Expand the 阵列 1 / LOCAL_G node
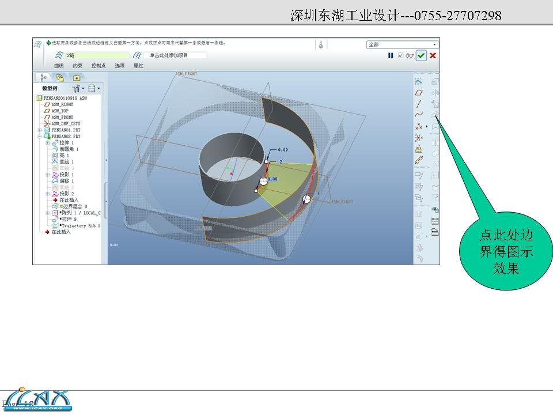Screen dimensions: 553x415 coord(48,213)
